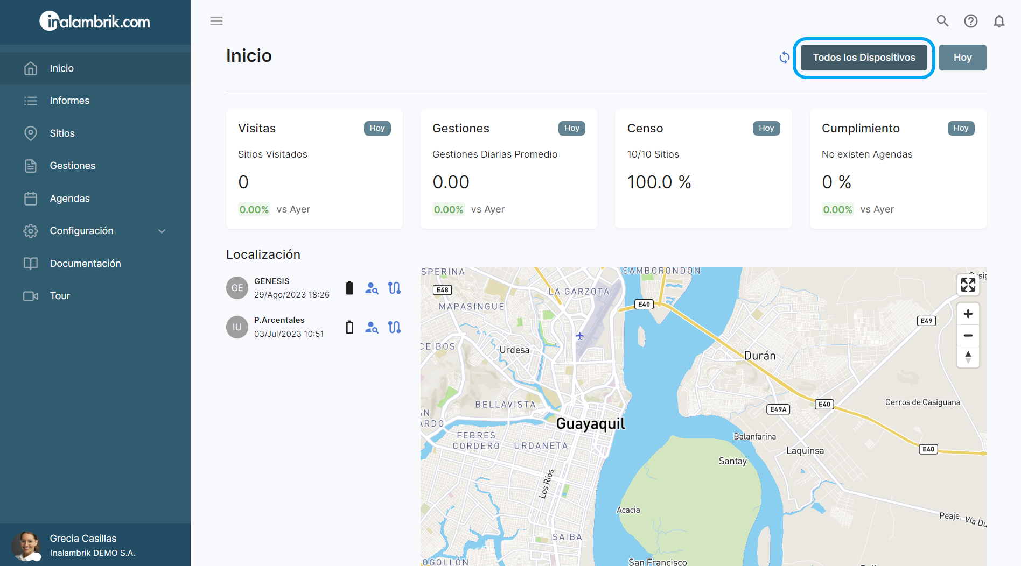Open the notifications bell
This screenshot has width=1021, height=566.
tap(999, 21)
